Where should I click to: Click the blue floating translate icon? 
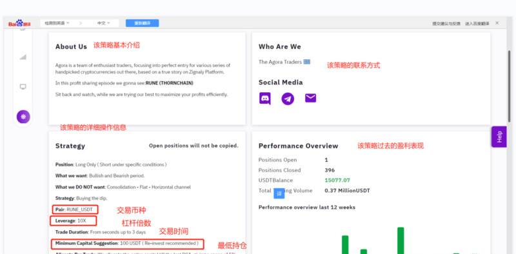[x=279, y=193]
